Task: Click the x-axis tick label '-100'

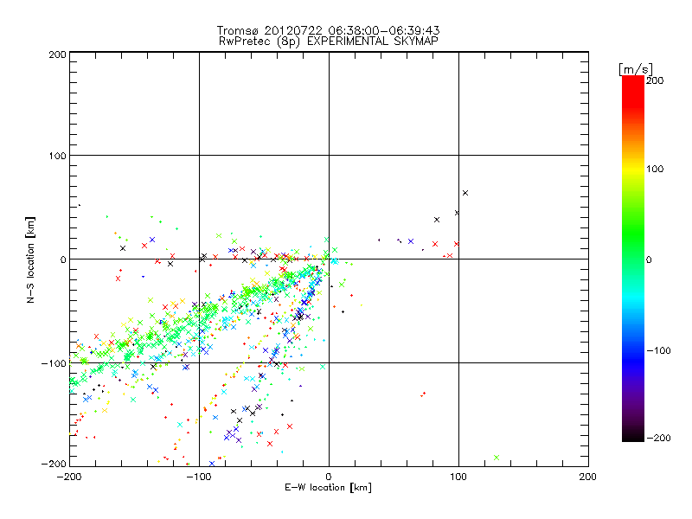Action: (199, 477)
